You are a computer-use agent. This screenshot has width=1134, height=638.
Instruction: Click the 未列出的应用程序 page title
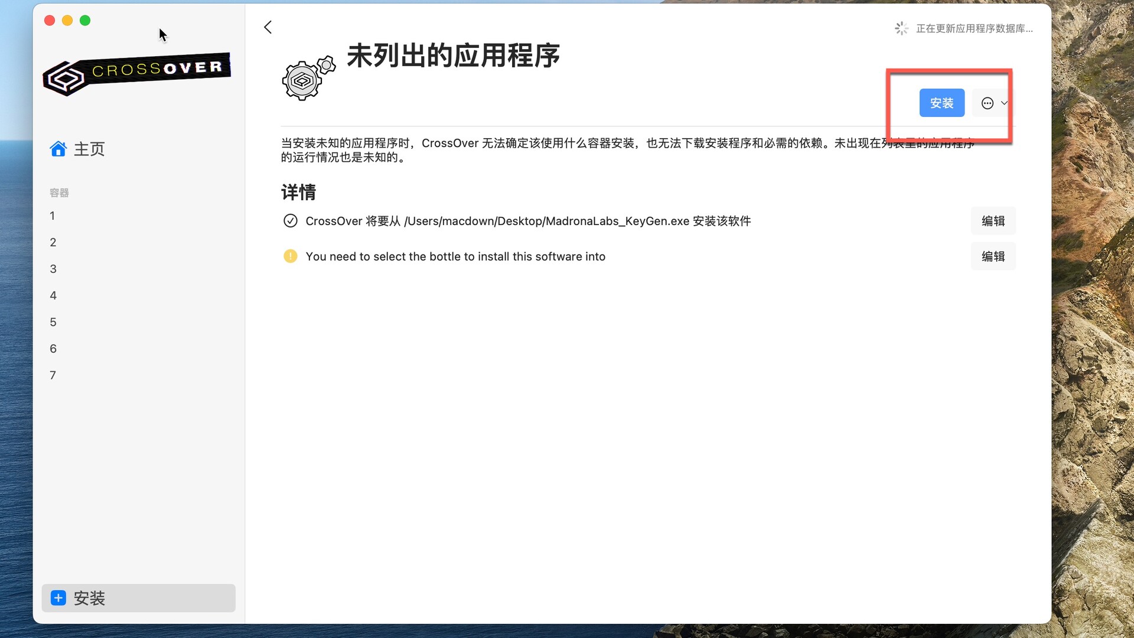pos(453,56)
